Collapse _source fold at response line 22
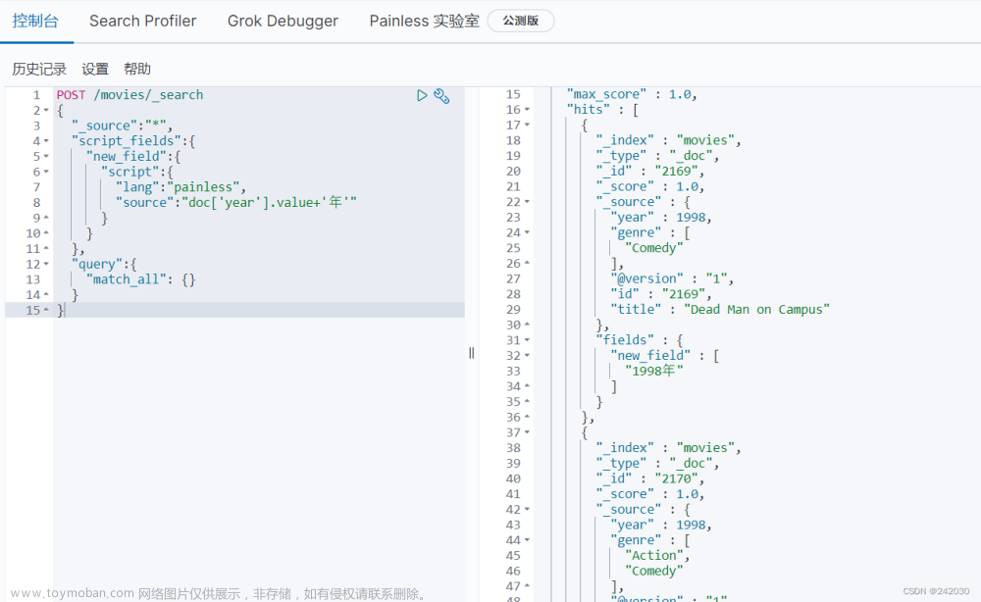The height and width of the screenshot is (602, 981). [527, 202]
